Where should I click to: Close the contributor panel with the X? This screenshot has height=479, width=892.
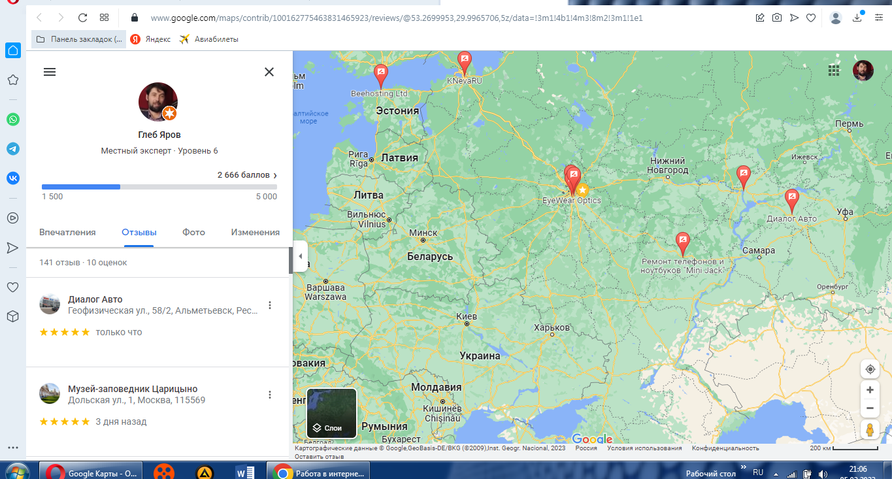click(269, 72)
